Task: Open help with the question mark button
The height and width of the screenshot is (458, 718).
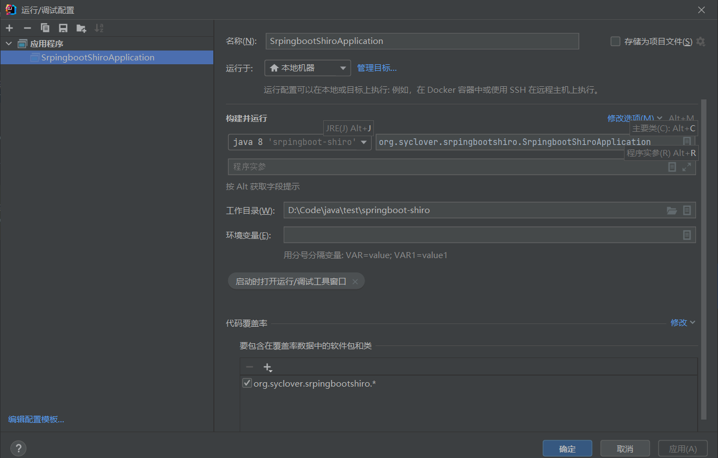Action: click(x=18, y=448)
